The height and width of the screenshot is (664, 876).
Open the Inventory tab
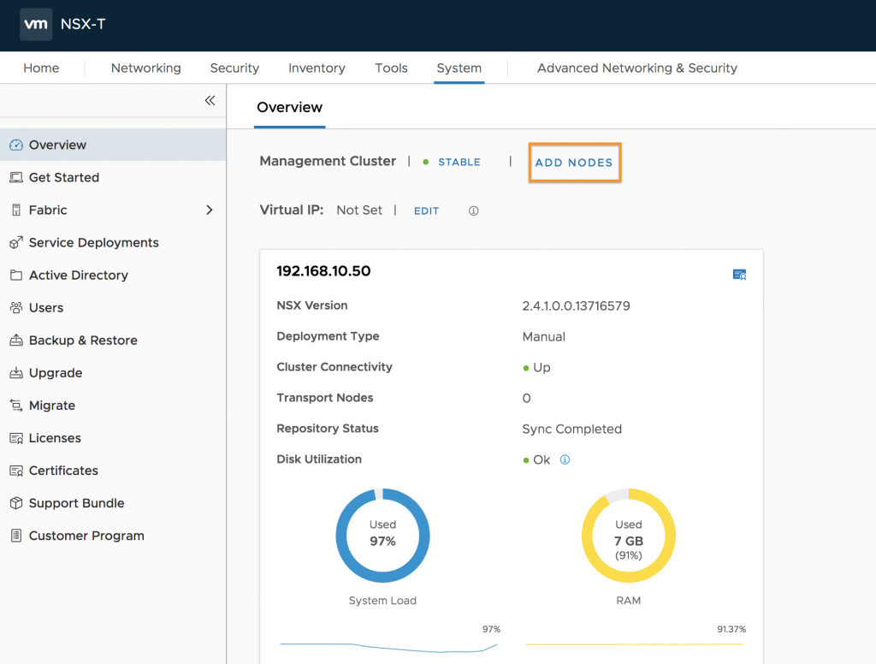317,68
